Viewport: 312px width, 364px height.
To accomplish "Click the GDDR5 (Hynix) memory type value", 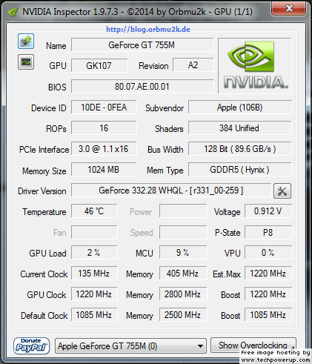I will click(x=240, y=170).
